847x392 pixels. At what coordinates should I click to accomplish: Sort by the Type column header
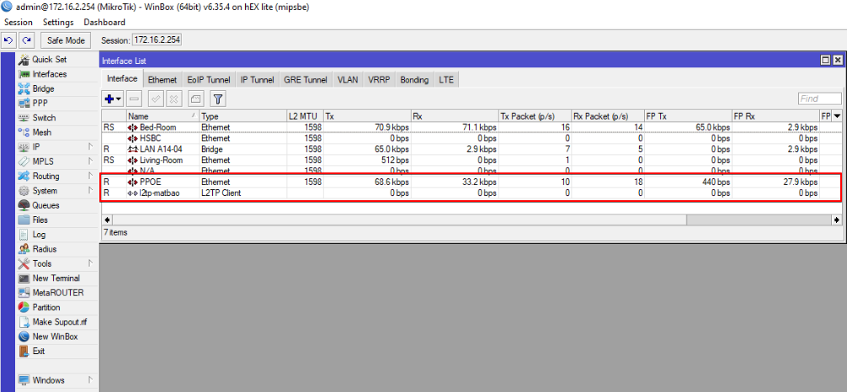pyautogui.click(x=242, y=115)
